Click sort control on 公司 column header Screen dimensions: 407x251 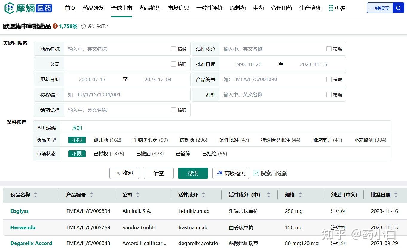137,195
